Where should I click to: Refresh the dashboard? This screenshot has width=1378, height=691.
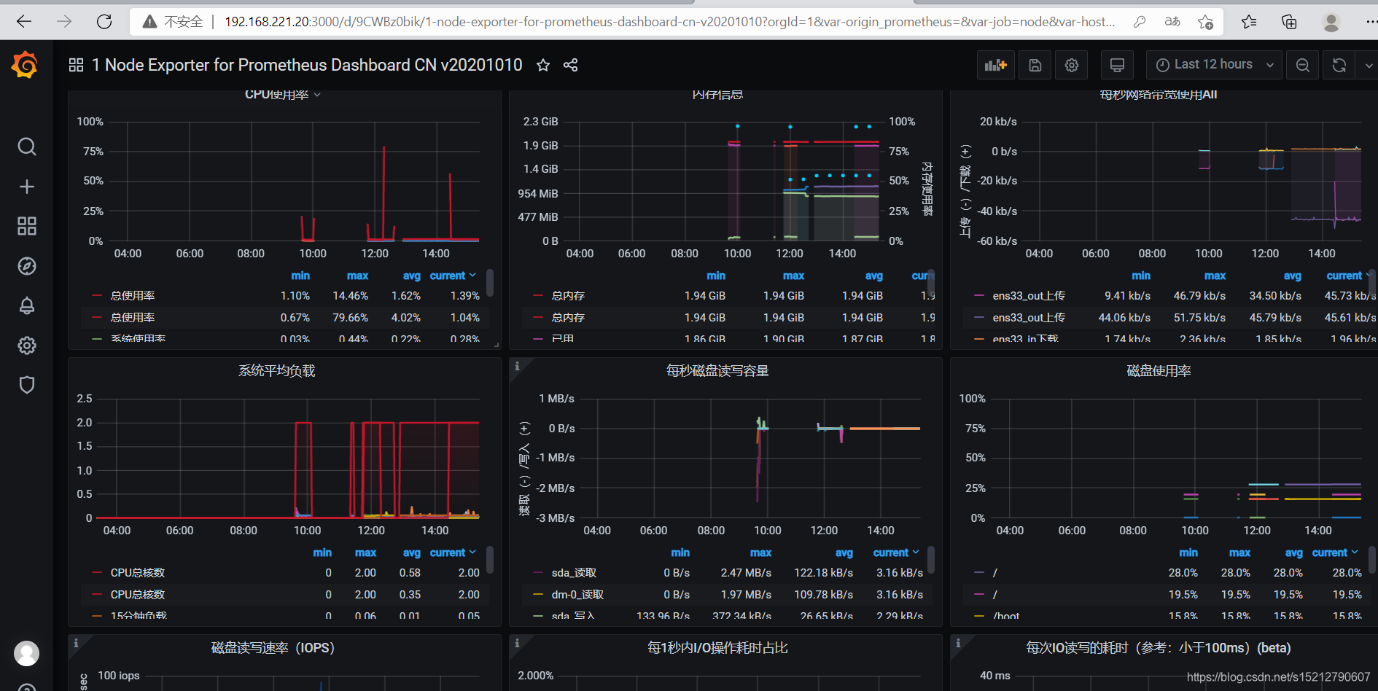pyautogui.click(x=1339, y=65)
